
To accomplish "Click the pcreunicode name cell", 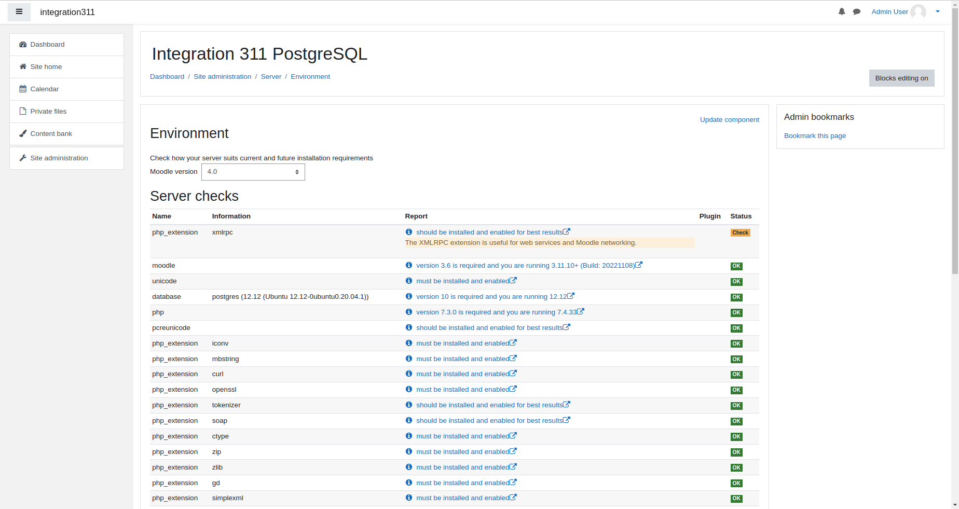I will coord(171,328).
